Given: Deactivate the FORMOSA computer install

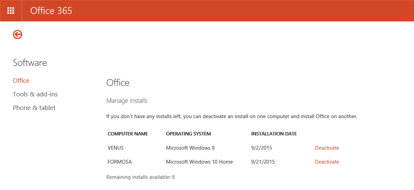Looking at the screenshot, I should tap(327, 162).
